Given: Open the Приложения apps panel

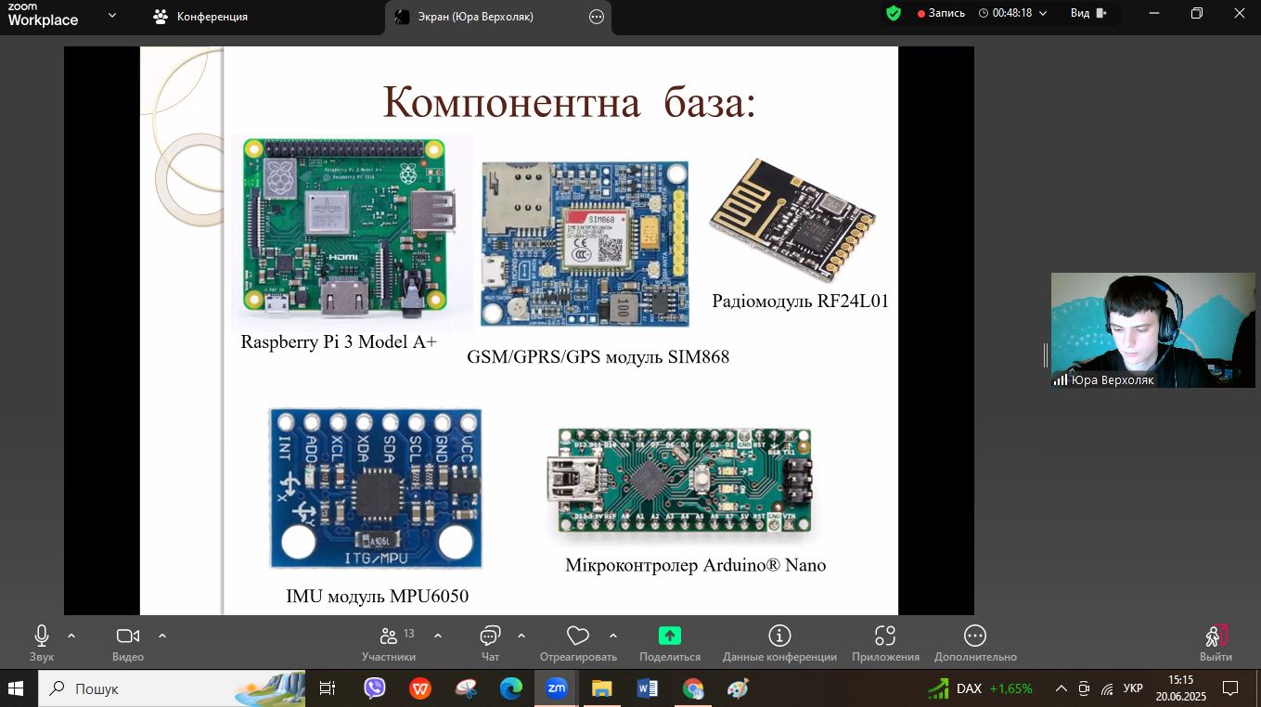Looking at the screenshot, I should pos(885,642).
